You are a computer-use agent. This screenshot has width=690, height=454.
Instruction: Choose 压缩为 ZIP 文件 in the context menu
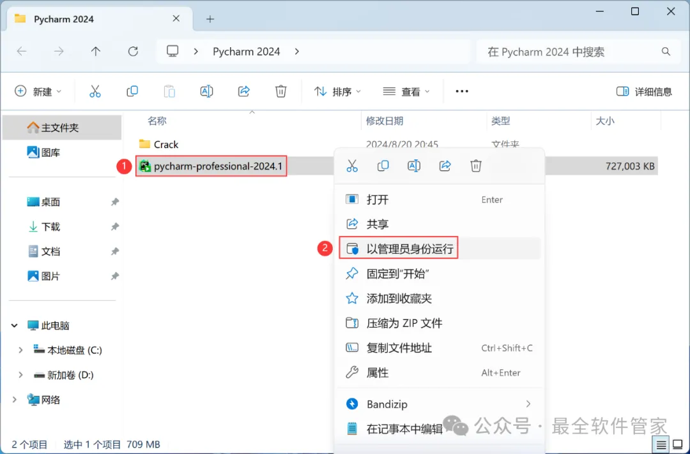click(440, 323)
